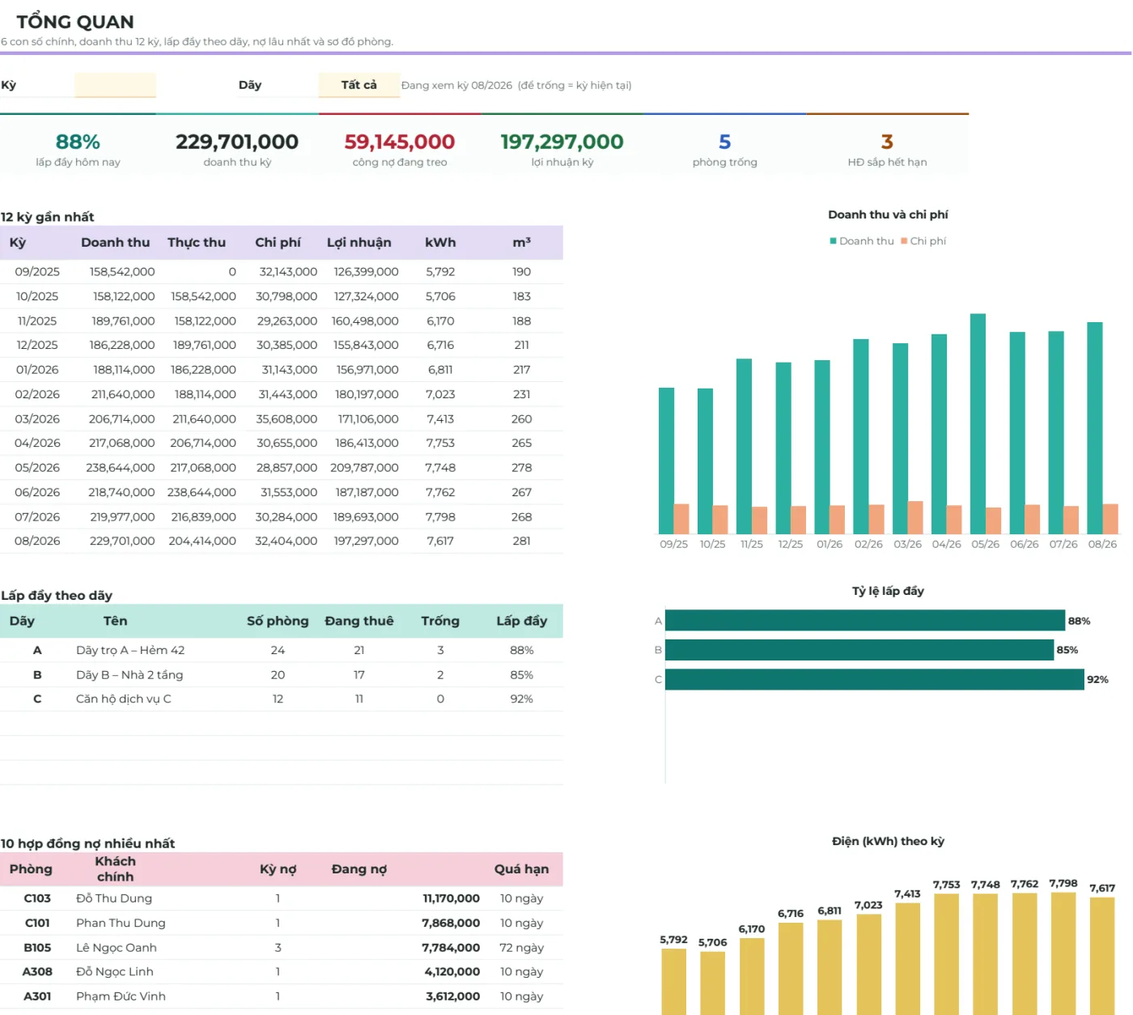The width and height of the screenshot is (1133, 1015).
Task: Select the Doanh thu và chi phí chart title
Action: (888, 214)
